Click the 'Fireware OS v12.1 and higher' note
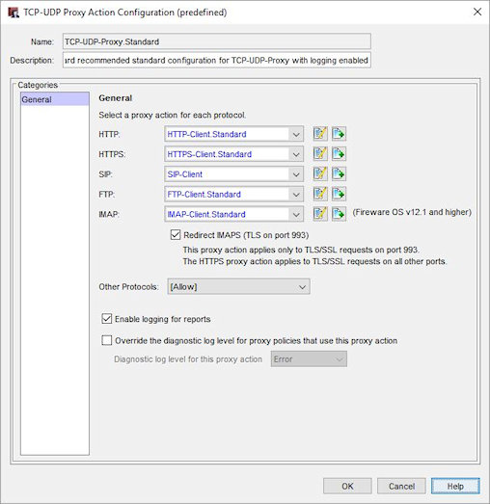 (x=412, y=212)
